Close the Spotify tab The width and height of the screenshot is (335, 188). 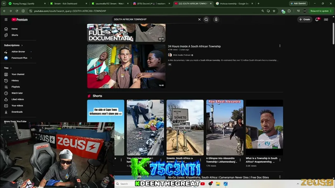(45, 3)
